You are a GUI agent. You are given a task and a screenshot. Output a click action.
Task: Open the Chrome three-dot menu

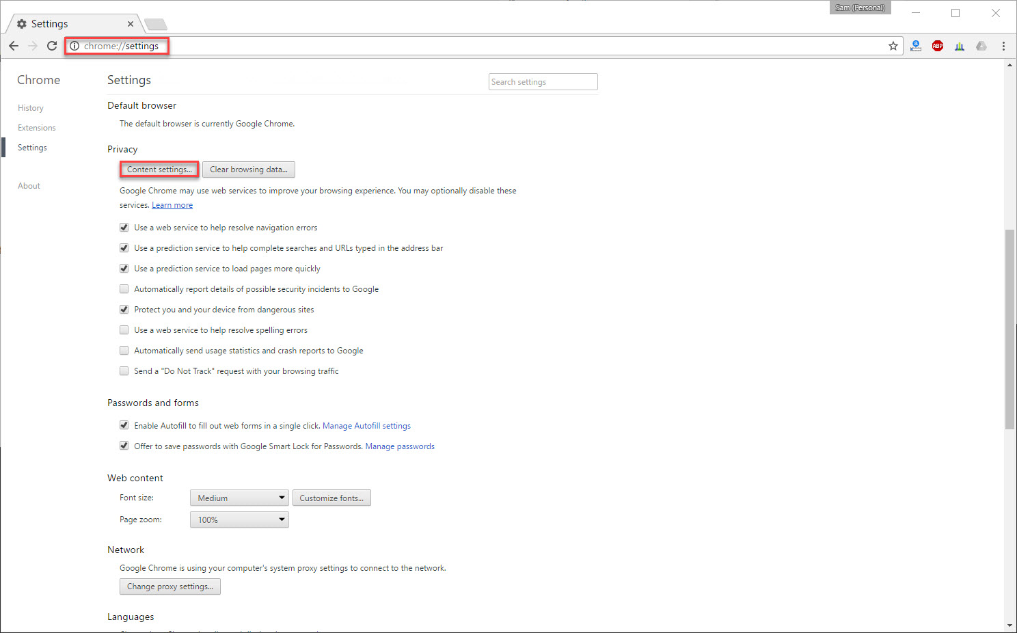[1003, 46]
